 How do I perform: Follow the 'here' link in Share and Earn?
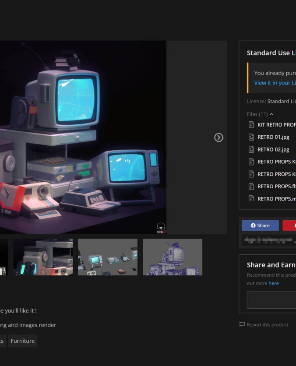point(273,283)
